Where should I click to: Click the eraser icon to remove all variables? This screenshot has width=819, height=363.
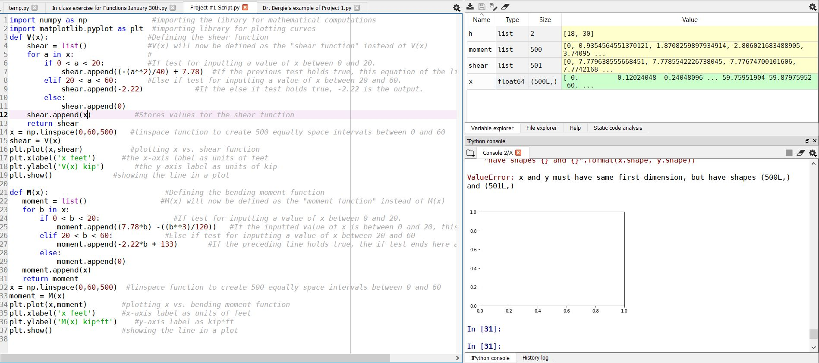505,6
